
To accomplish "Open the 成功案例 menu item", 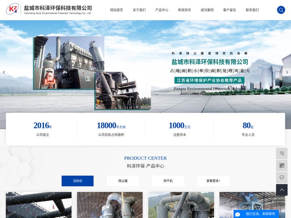I will coord(207,10).
